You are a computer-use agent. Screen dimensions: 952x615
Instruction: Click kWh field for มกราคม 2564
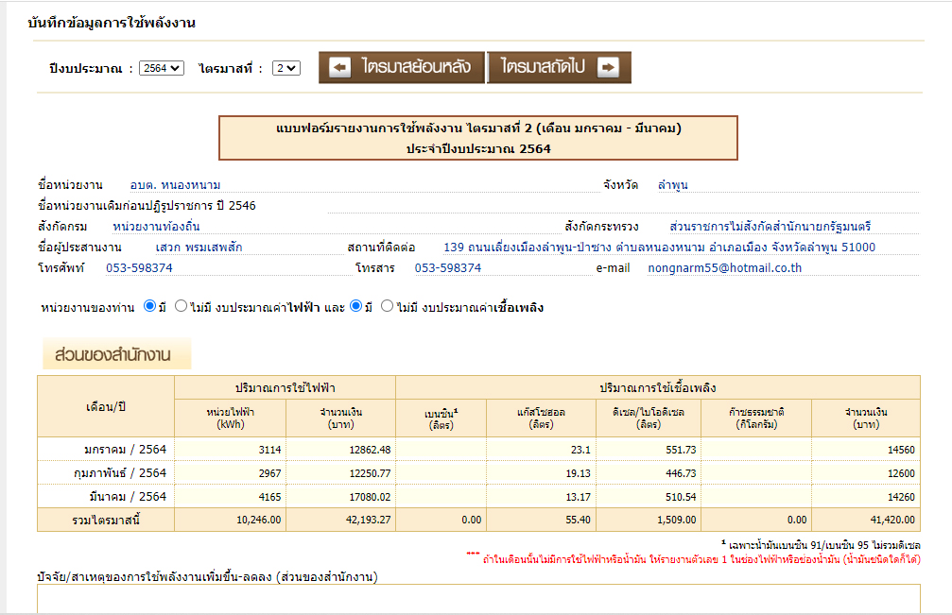coord(230,450)
